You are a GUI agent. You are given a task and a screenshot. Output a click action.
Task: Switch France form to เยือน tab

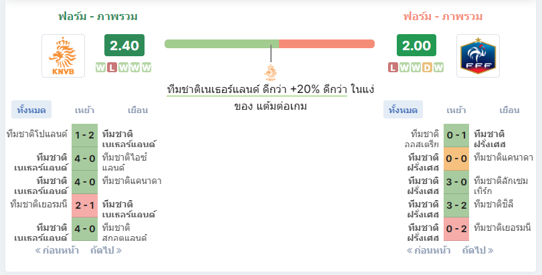tap(509, 110)
